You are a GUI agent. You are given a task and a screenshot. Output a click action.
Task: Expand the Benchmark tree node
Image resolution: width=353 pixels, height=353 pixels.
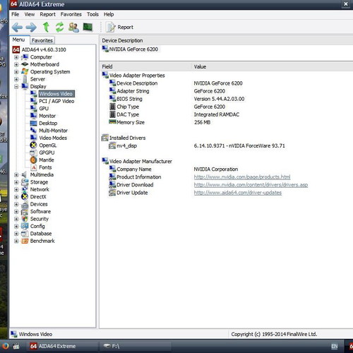pyautogui.click(x=16, y=241)
